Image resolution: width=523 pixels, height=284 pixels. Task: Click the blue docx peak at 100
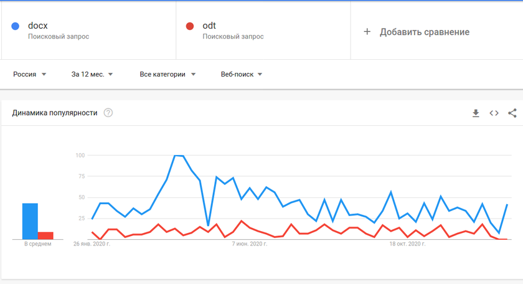coord(179,156)
